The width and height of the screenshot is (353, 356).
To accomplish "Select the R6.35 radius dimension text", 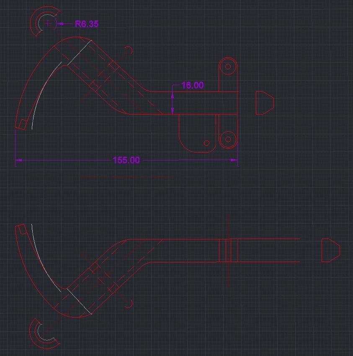I will click(87, 24).
